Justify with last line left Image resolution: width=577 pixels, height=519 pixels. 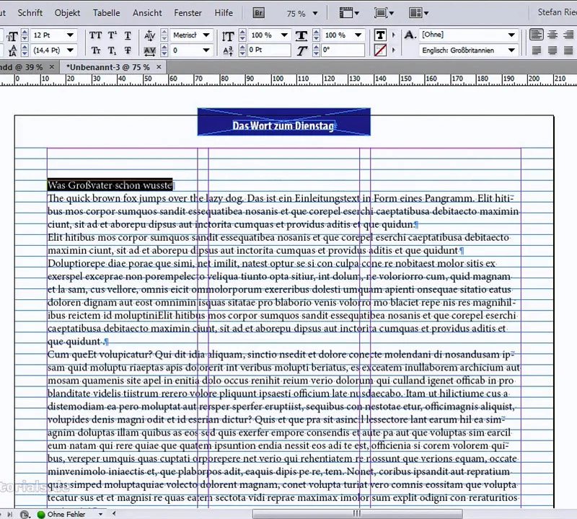coord(536,50)
